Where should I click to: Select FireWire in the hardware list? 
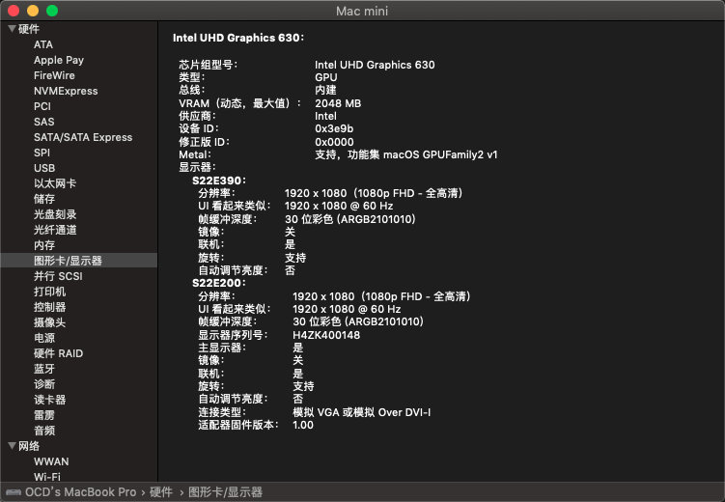54,75
